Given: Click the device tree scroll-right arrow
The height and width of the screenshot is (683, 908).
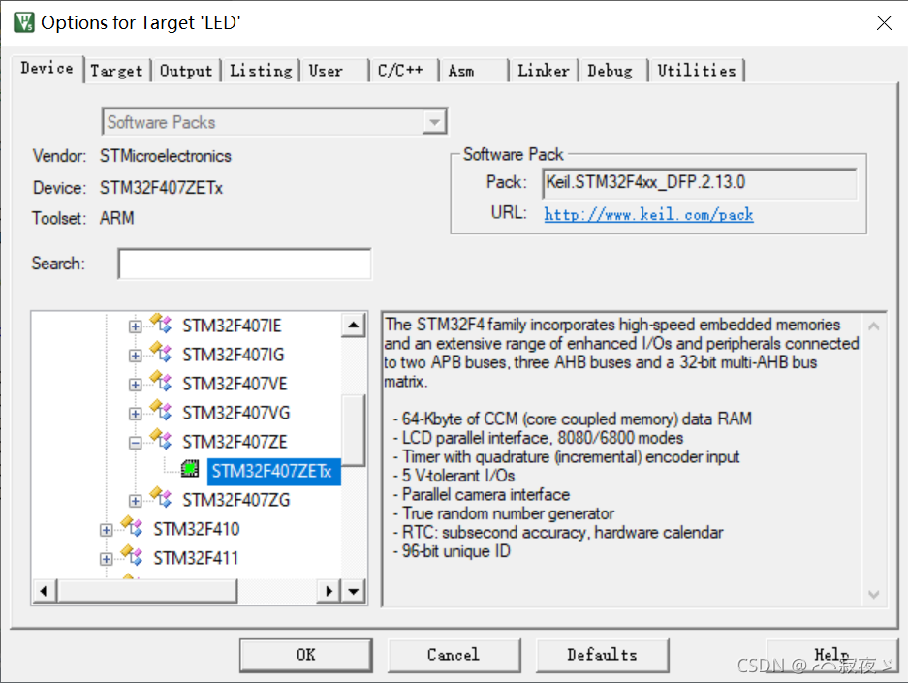Looking at the screenshot, I should [x=329, y=592].
